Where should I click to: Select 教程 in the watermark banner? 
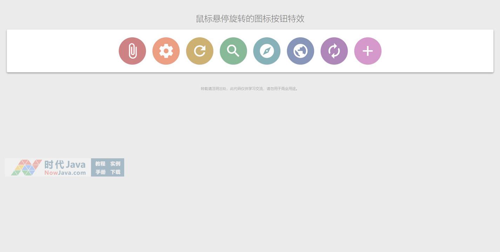[100, 164]
